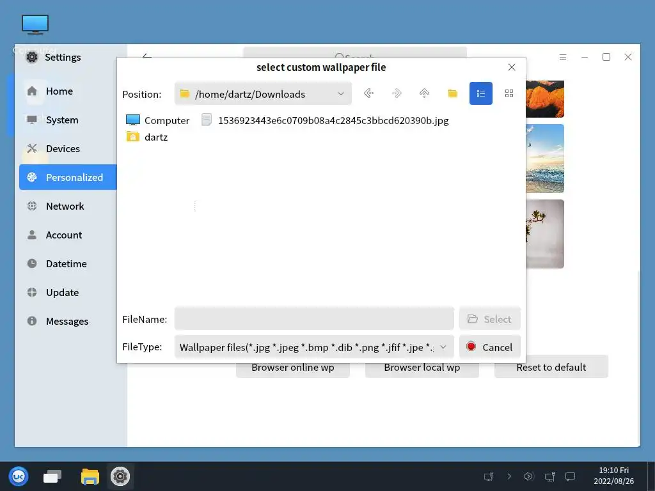Create new folder in file dialog
This screenshot has width=655, height=491.
point(452,93)
